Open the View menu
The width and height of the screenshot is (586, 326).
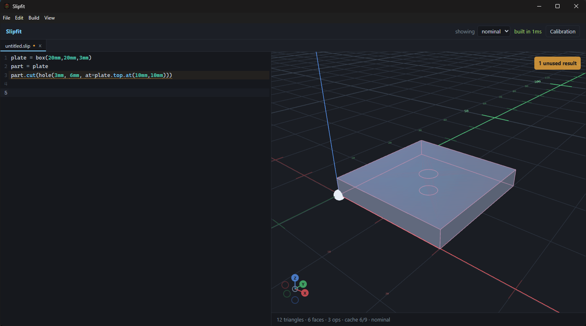pyautogui.click(x=50, y=18)
